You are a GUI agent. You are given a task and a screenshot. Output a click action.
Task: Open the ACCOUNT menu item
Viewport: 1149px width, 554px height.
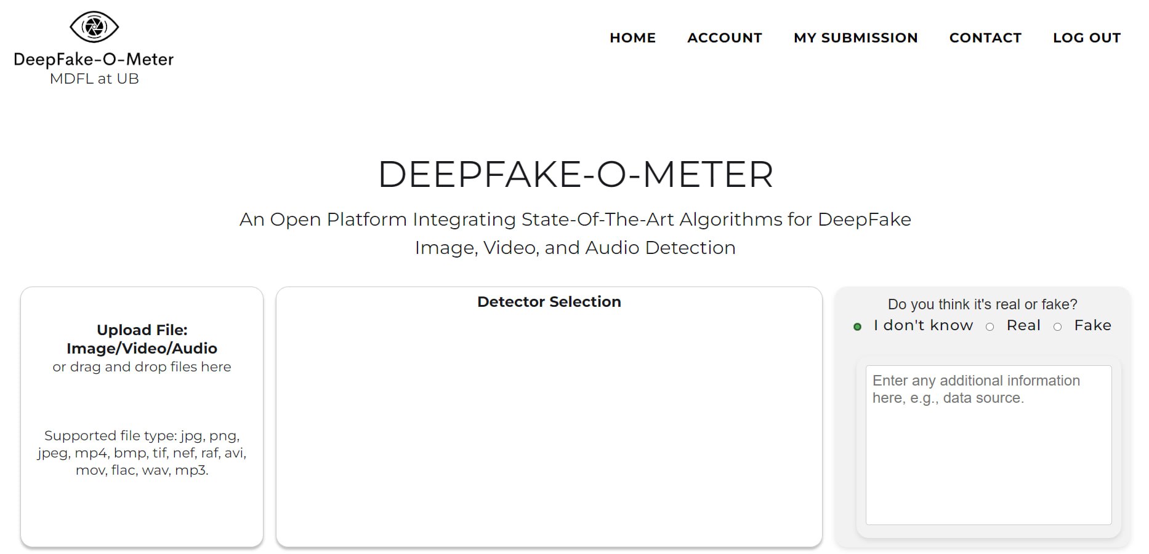[x=725, y=38]
